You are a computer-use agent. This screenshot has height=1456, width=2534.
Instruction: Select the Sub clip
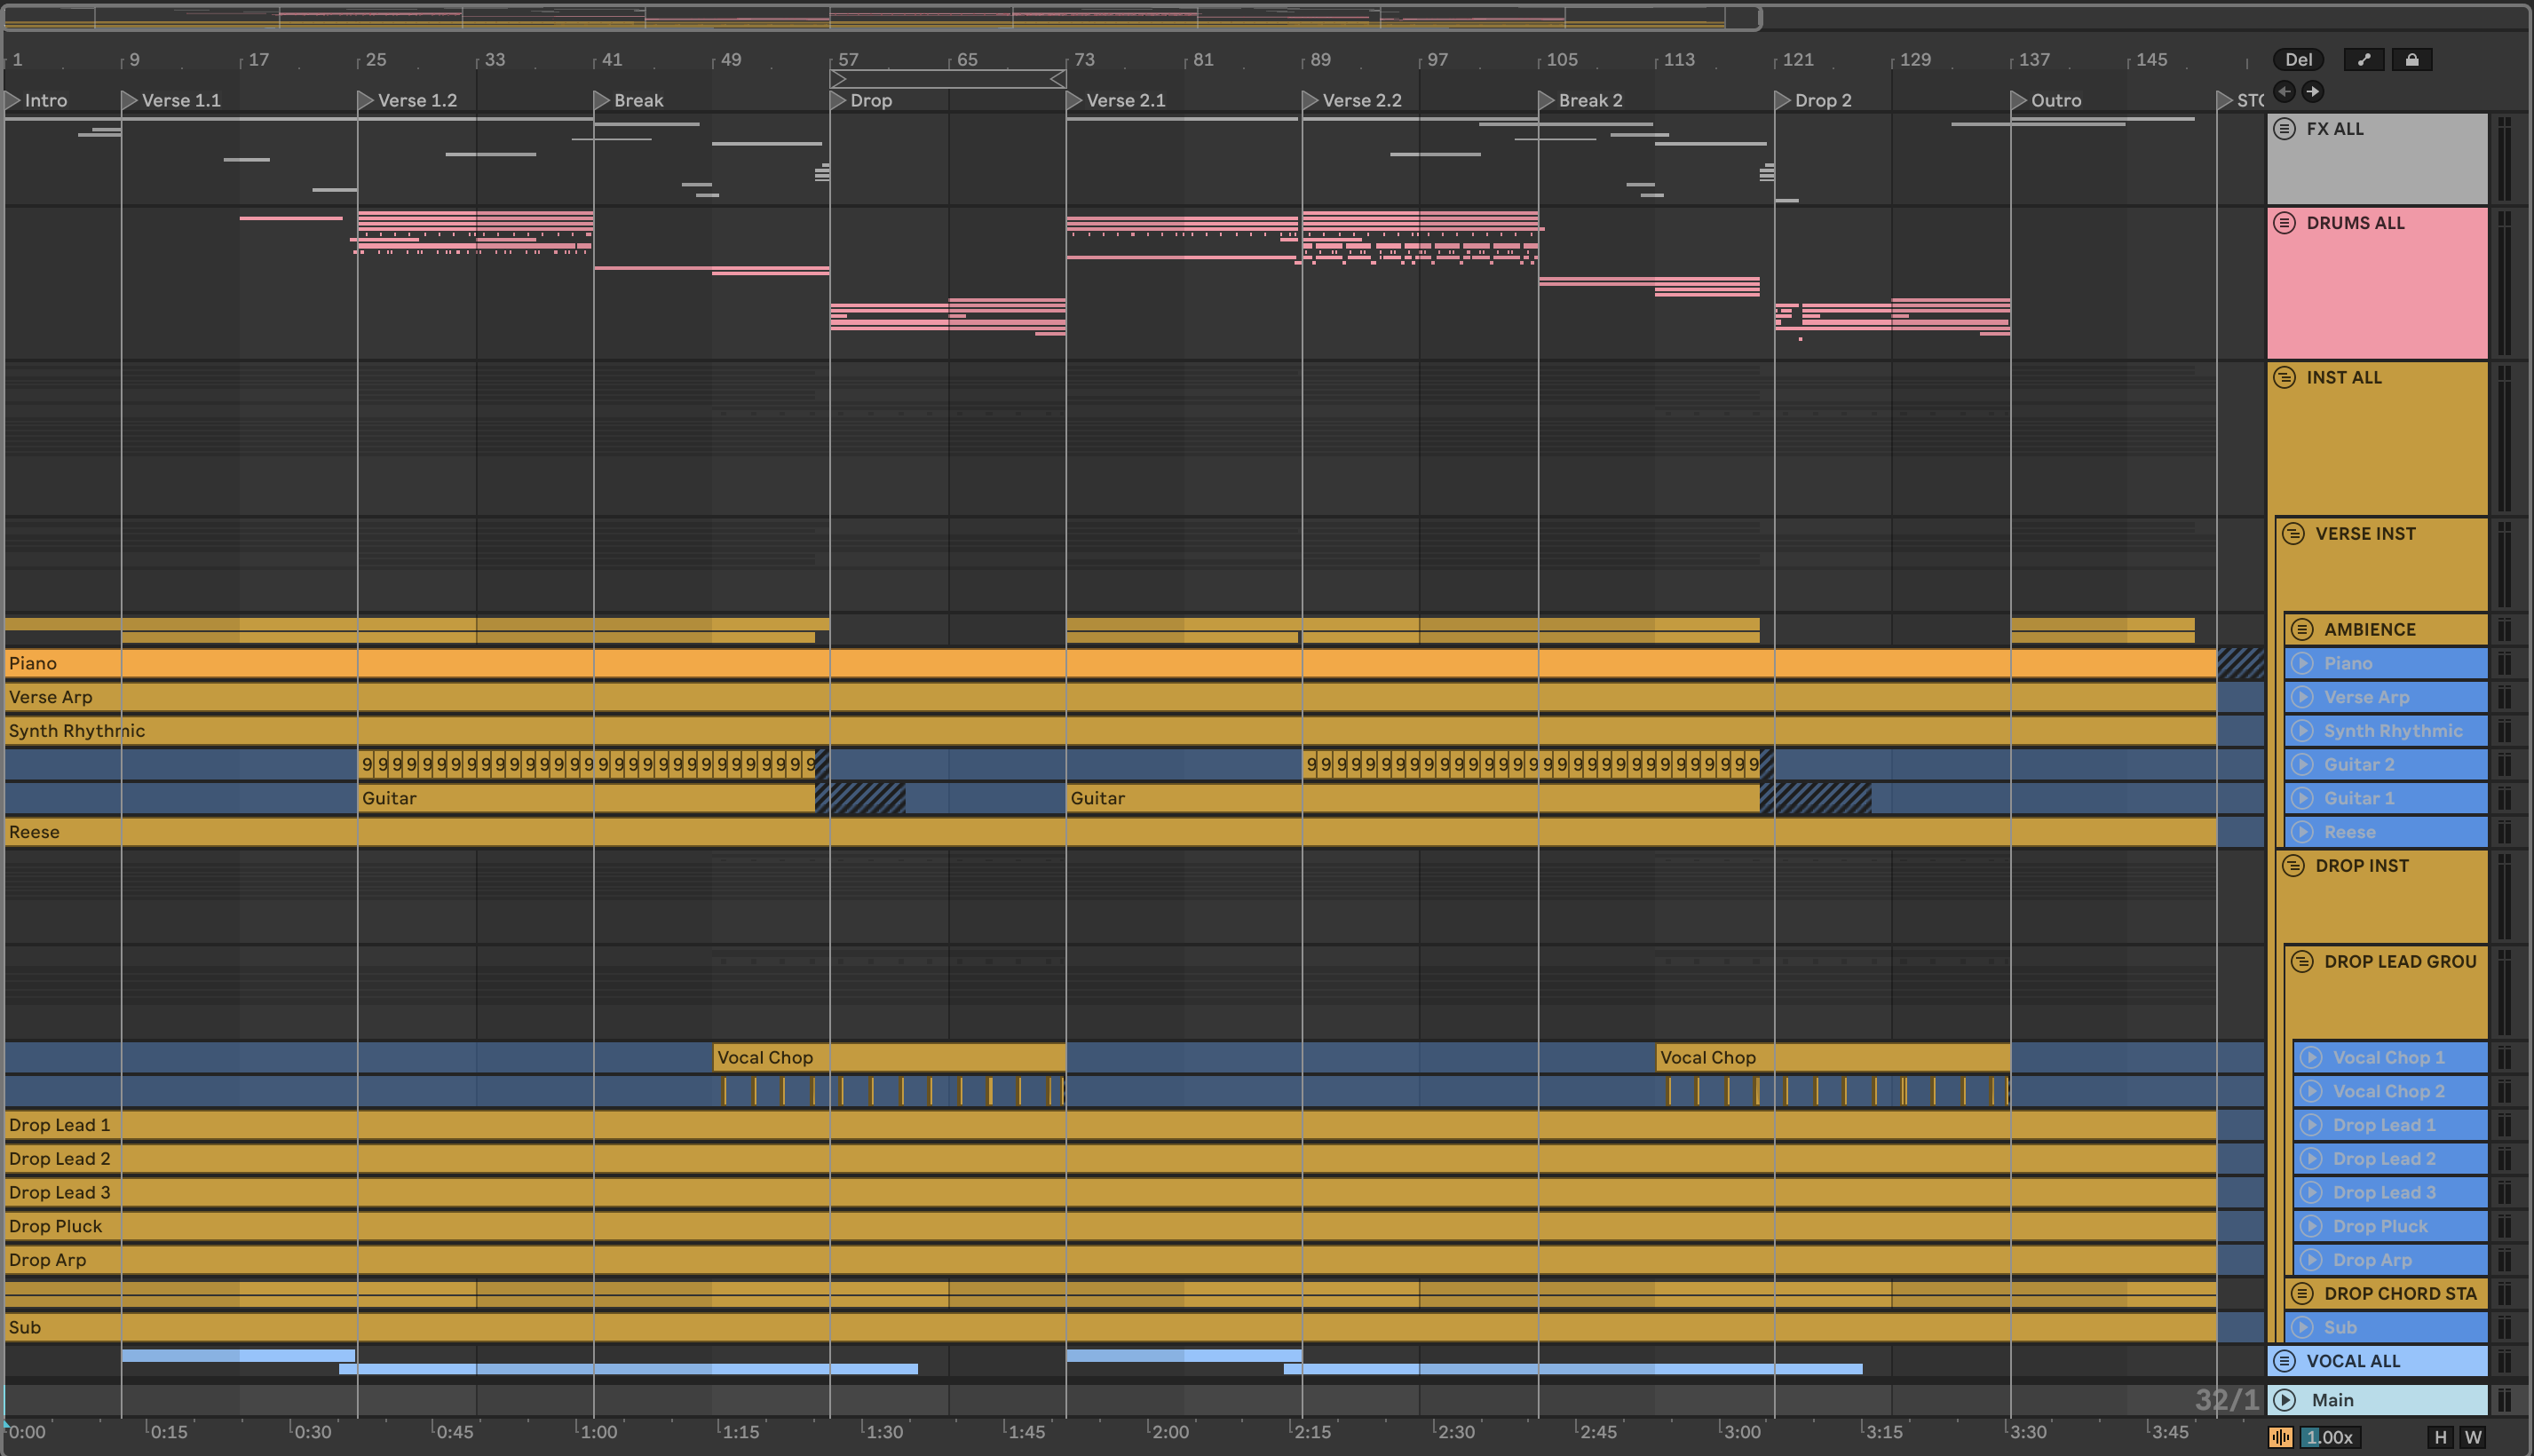click(1110, 1327)
